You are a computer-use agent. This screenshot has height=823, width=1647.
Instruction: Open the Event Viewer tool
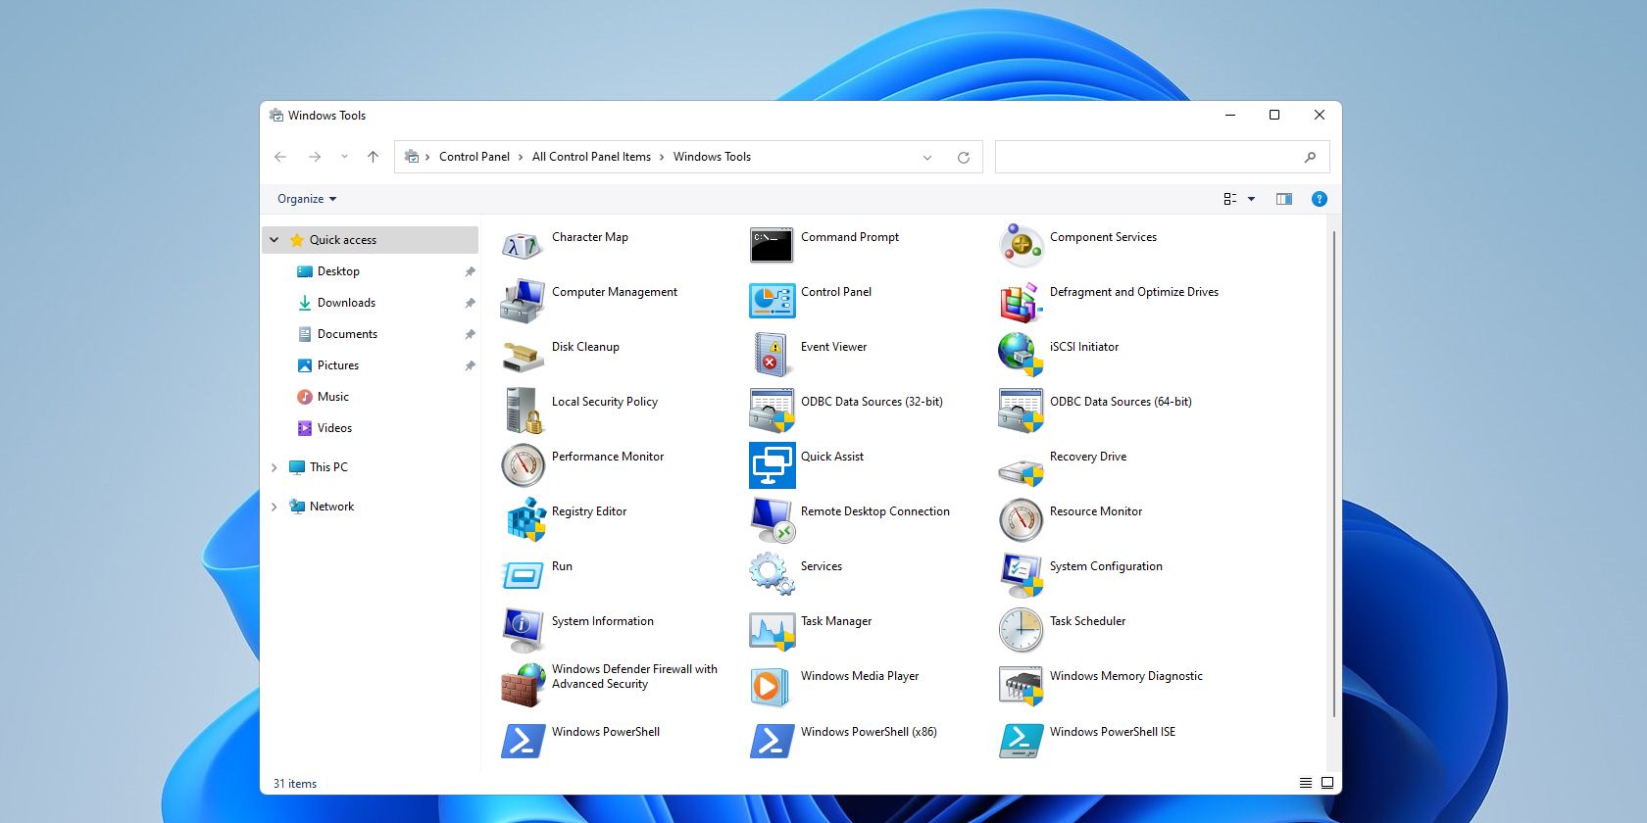[x=772, y=355]
